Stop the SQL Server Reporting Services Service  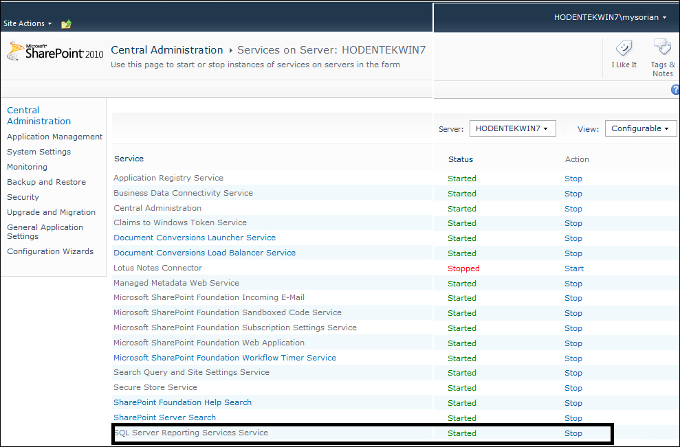[573, 433]
